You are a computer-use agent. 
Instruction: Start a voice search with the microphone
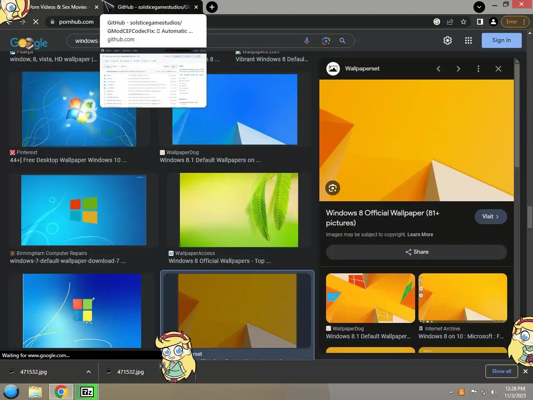307,41
